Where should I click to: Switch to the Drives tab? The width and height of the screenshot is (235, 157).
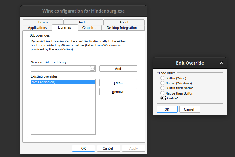coord(43,22)
